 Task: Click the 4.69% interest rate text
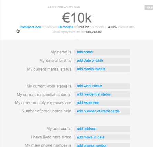[x=112, y=27]
